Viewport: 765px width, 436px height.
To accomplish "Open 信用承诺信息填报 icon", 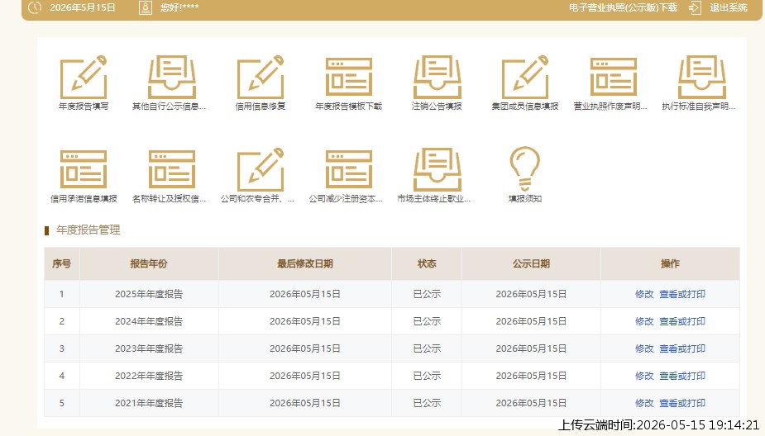I will [84, 169].
